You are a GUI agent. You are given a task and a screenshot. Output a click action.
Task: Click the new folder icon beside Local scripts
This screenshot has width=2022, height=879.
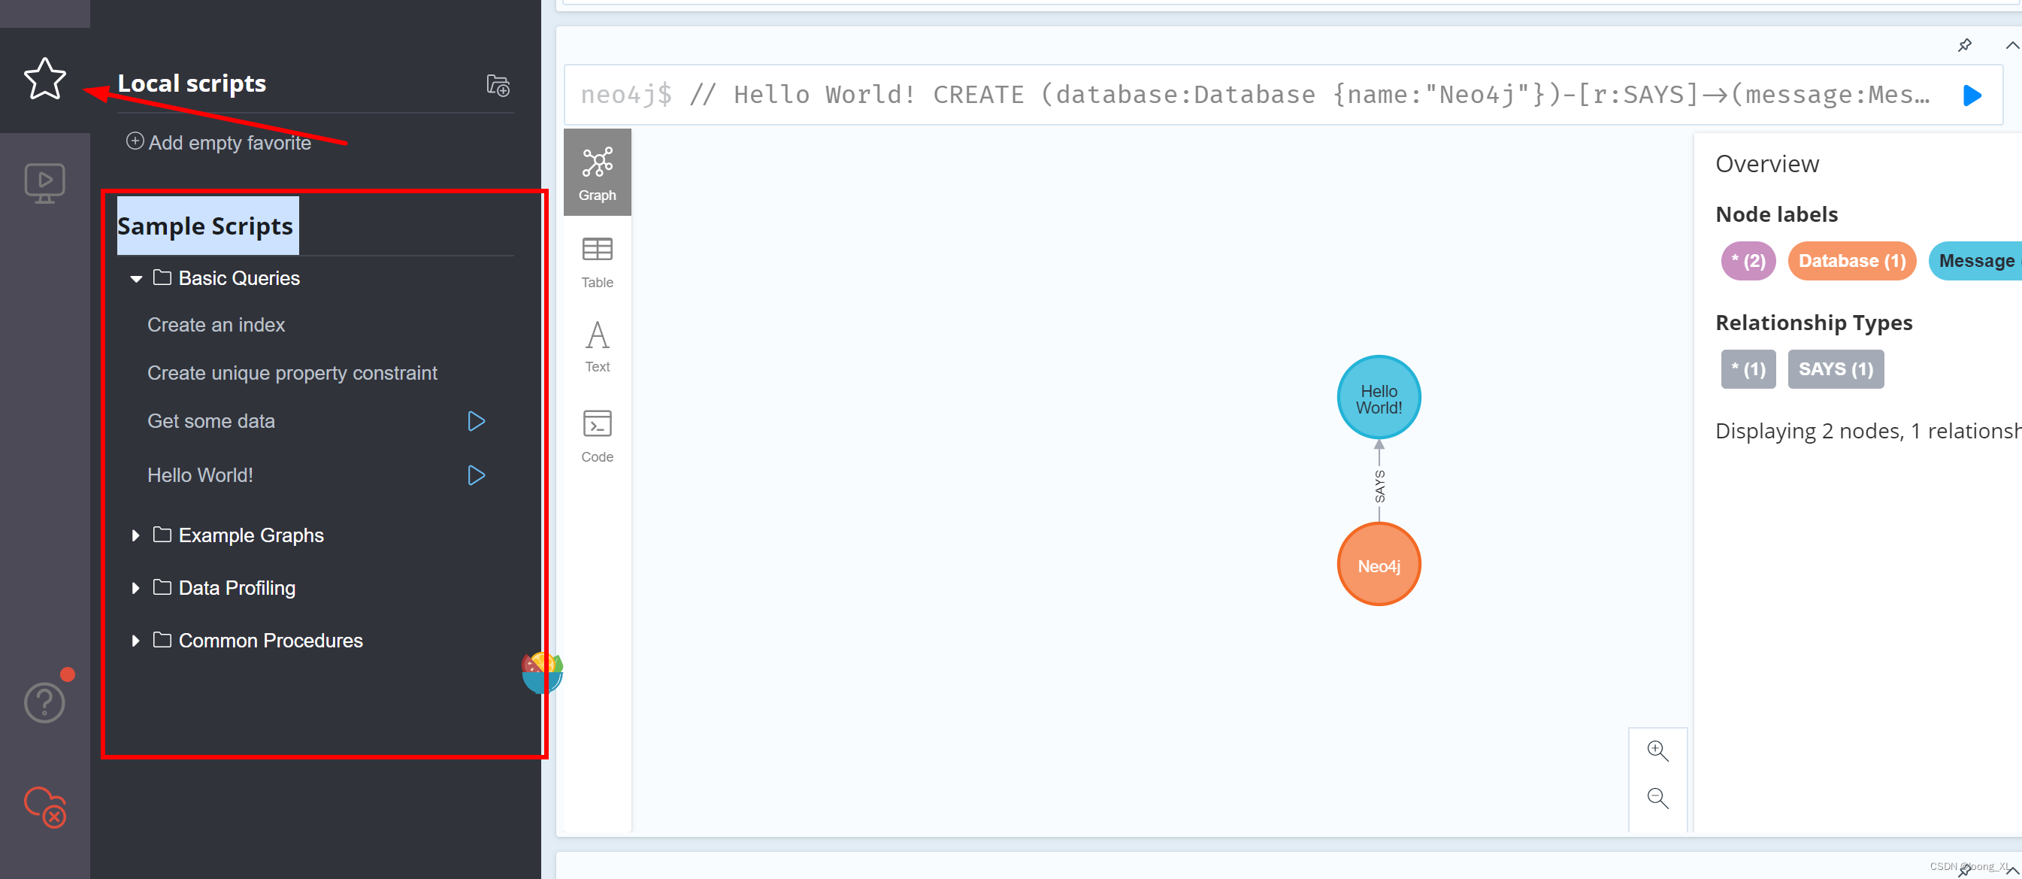(498, 85)
